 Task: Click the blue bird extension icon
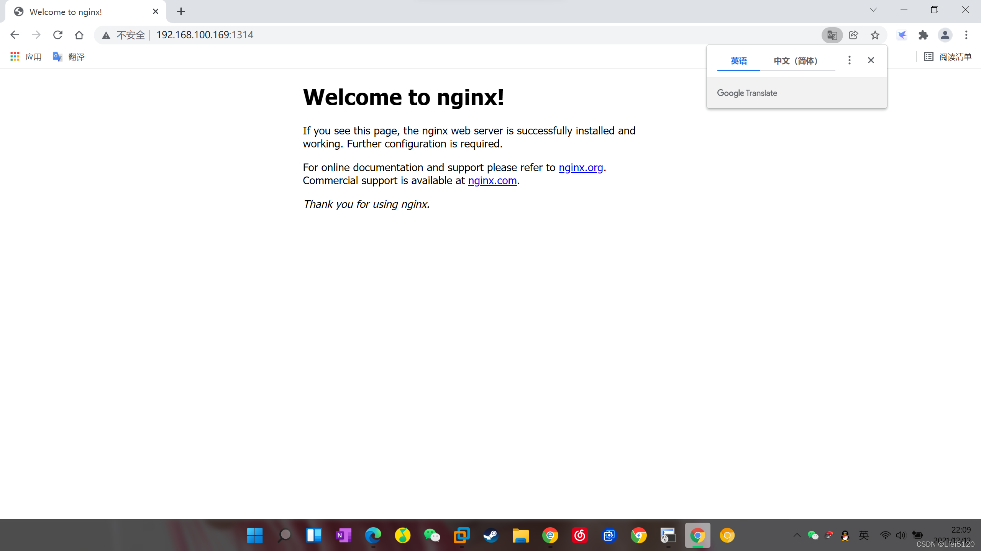[902, 35]
